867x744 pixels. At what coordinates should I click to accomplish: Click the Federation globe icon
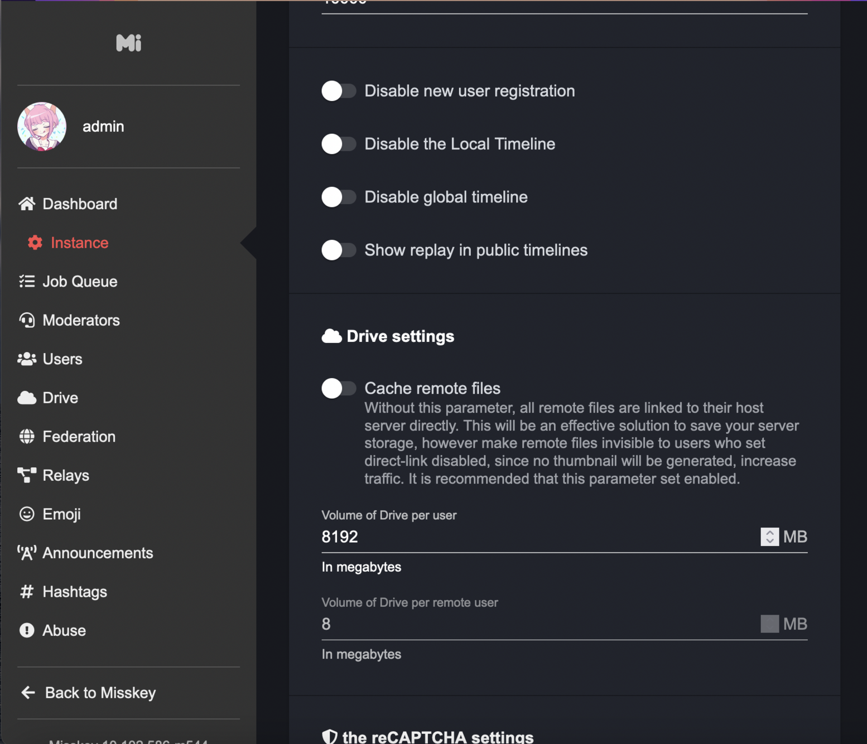[x=27, y=437]
